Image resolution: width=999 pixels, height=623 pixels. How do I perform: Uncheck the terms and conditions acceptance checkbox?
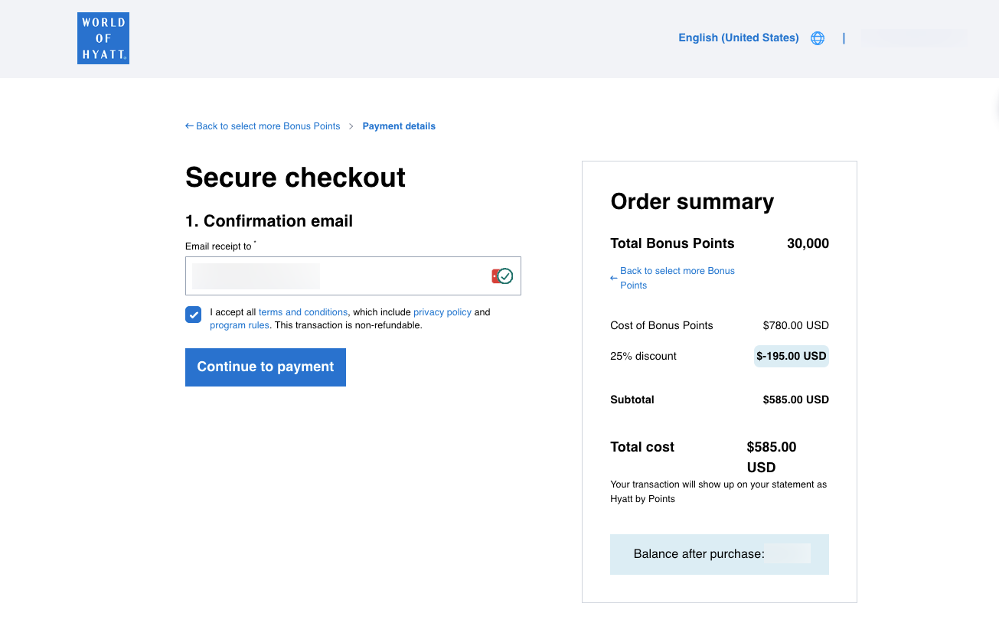pos(193,315)
